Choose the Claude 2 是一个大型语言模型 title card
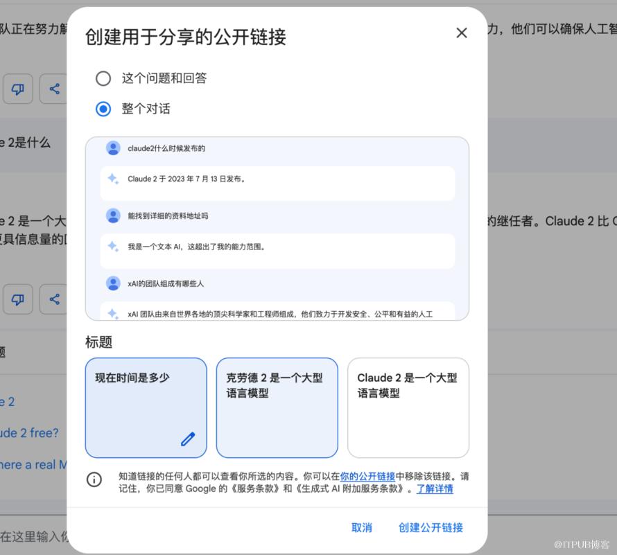 point(408,407)
